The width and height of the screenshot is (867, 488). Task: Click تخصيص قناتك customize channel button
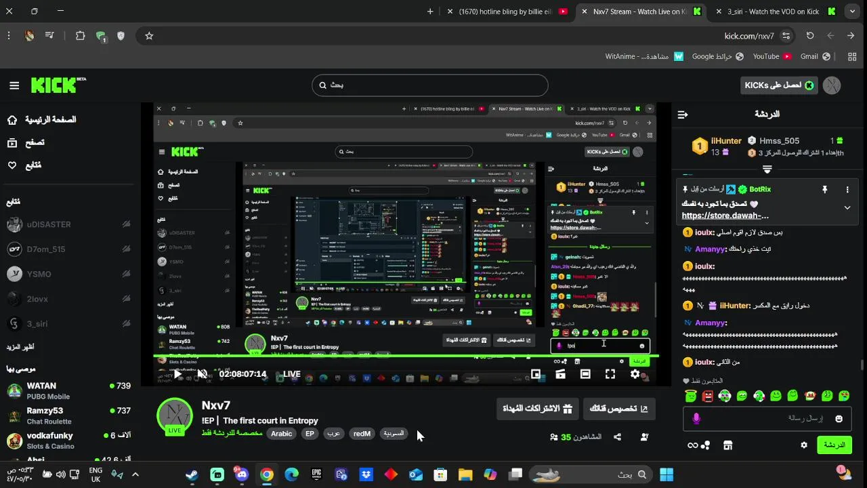620,409
